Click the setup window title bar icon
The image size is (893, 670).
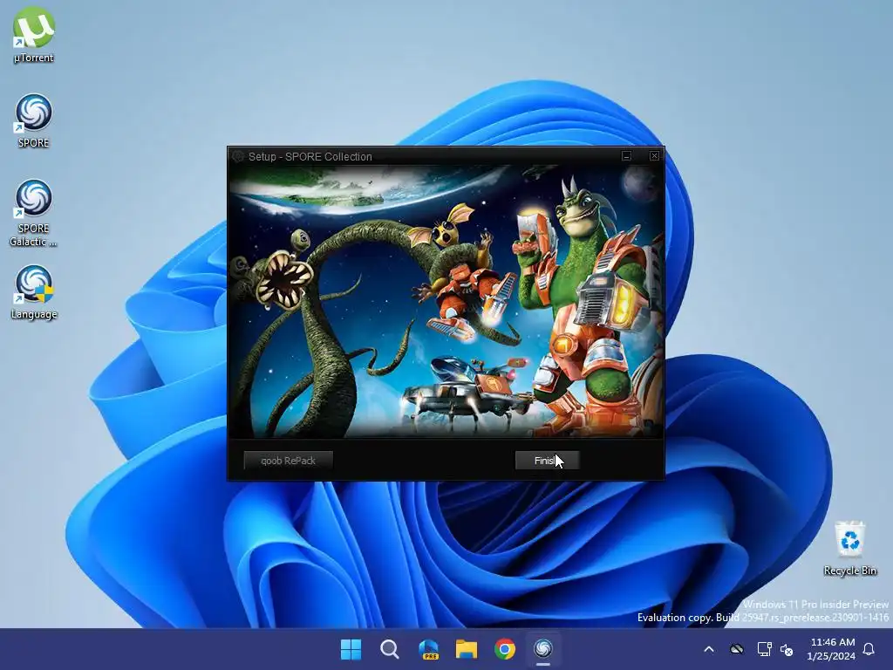pyautogui.click(x=238, y=156)
